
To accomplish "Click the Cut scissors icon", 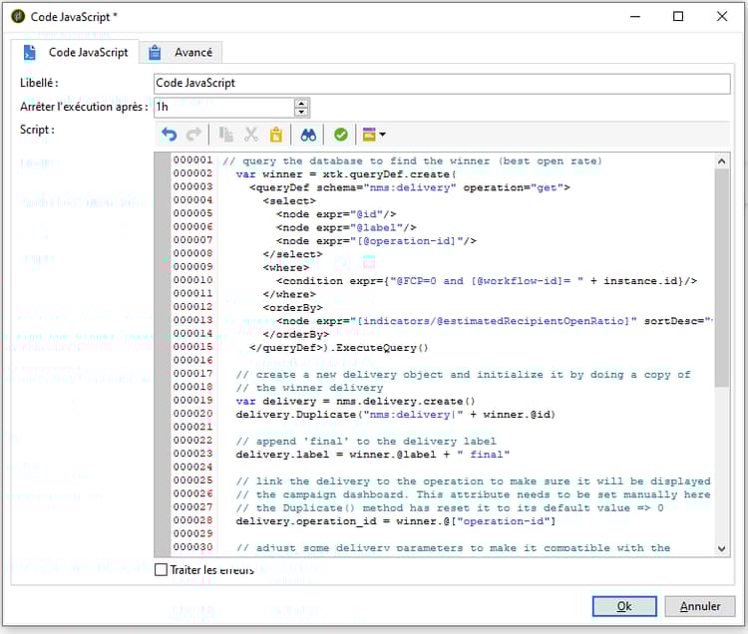I will (x=251, y=135).
